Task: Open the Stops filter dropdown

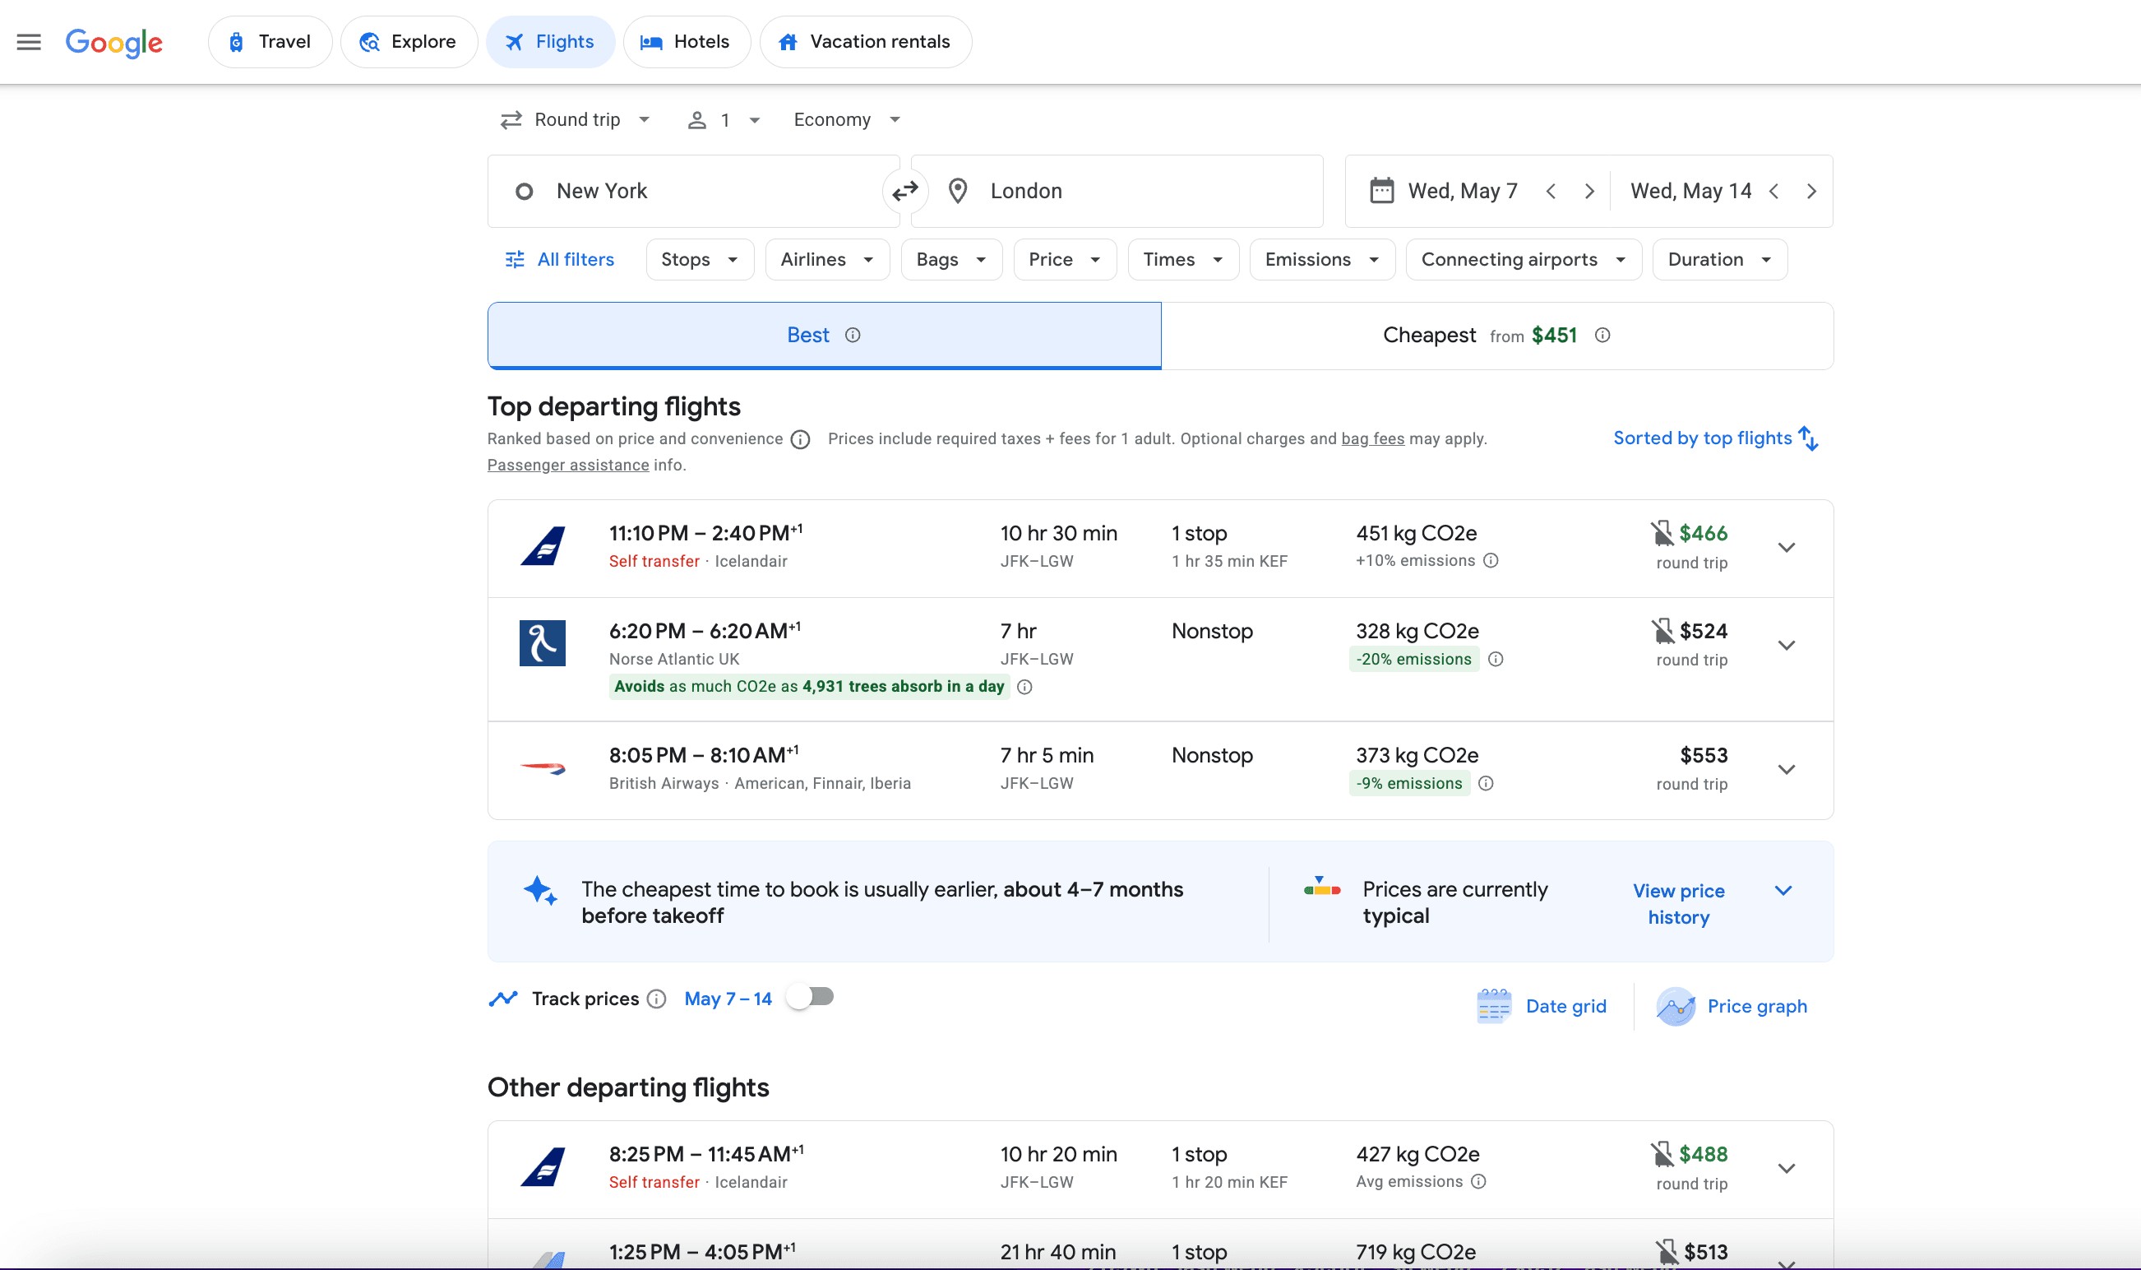Action: (700, 259)
